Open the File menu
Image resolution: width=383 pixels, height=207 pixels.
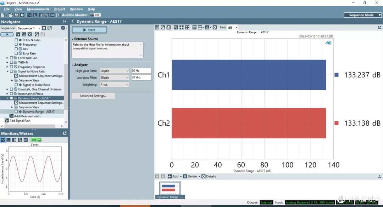[7, 9]
